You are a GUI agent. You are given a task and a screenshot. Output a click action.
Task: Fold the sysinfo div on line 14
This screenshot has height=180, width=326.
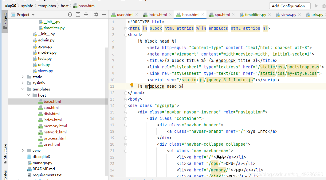coord(126,106)
